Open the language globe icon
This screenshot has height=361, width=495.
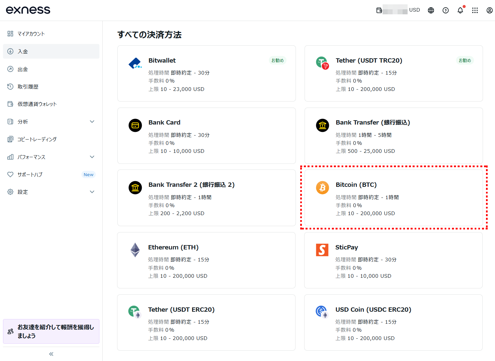pos(431,10)
